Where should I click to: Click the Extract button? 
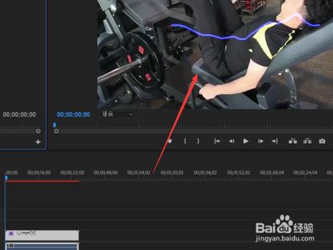point(308,141)
